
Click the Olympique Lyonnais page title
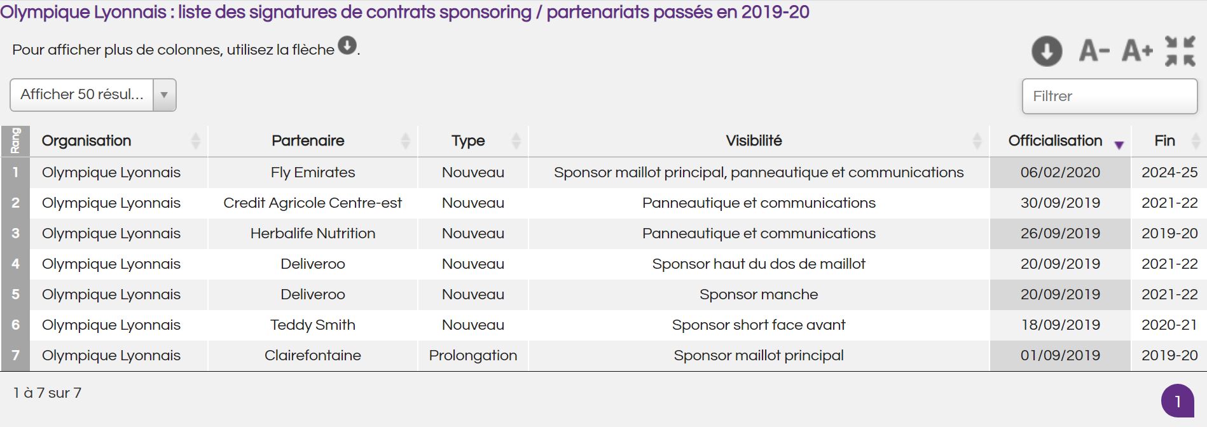[404, 12]
